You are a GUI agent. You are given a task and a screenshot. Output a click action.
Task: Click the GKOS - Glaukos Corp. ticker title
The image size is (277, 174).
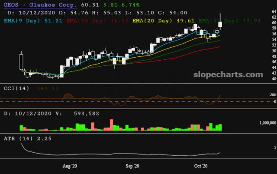point(39,5)
